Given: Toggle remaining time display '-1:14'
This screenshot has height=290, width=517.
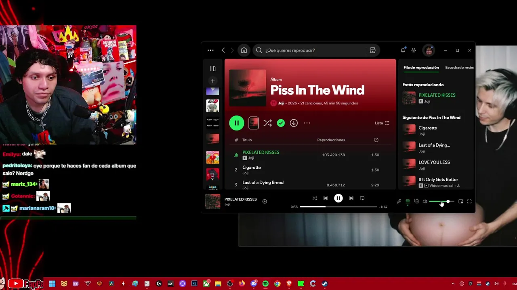Looking at the screenshot, I should [383, 207].
